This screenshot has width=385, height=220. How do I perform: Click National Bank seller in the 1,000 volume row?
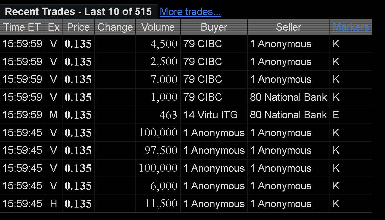288,97
